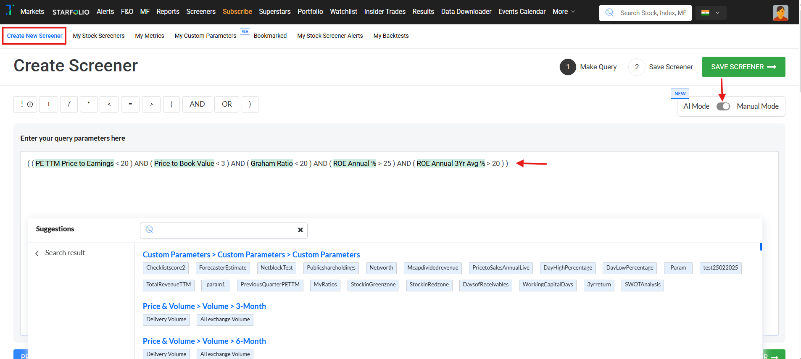This screenshot has height=359, width=801.
Task: Select the Graham Ratio parameter in query
Action: [272, 163]
